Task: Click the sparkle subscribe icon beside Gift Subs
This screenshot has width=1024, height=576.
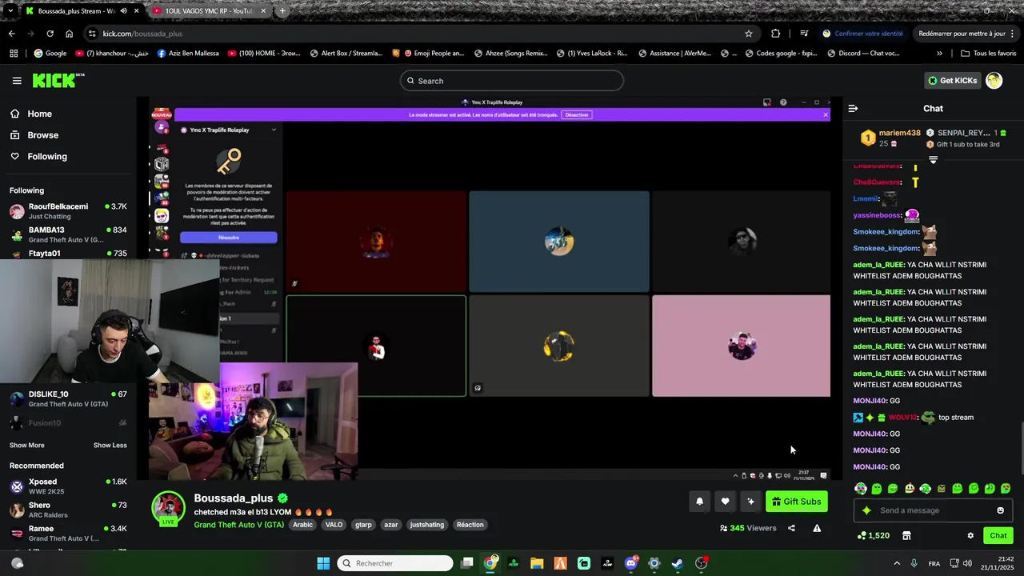Action: pyautogui.click(x=750, y=502)
